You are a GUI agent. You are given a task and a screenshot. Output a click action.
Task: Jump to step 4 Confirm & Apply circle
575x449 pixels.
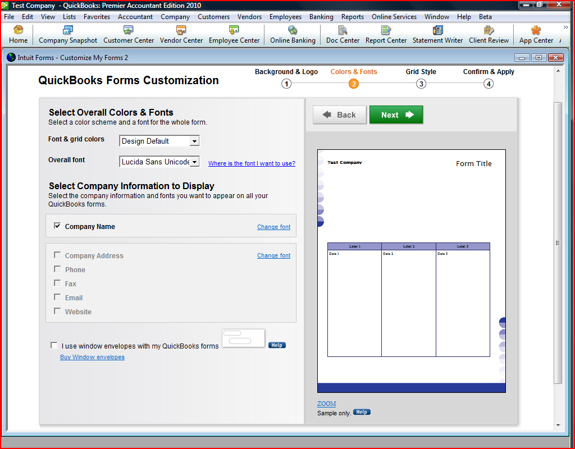(x=489, y=84)
